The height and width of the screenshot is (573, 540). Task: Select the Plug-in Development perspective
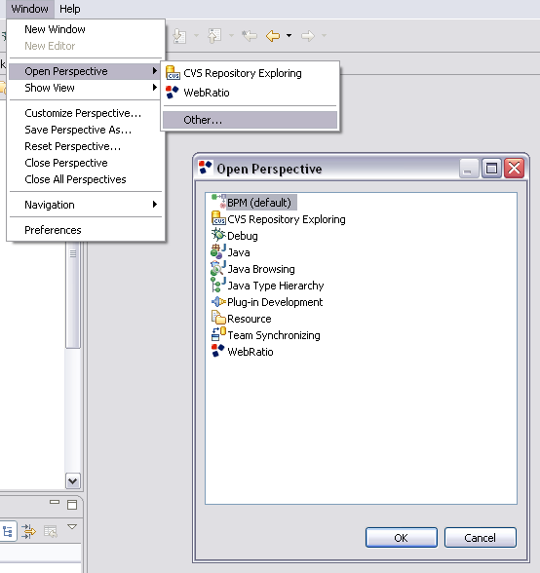[275, 302]
